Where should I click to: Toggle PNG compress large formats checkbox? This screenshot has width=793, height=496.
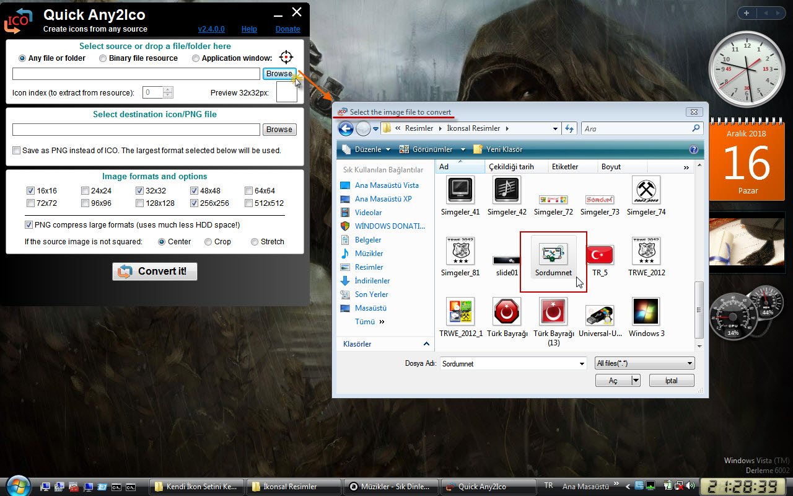coord(28,225)
